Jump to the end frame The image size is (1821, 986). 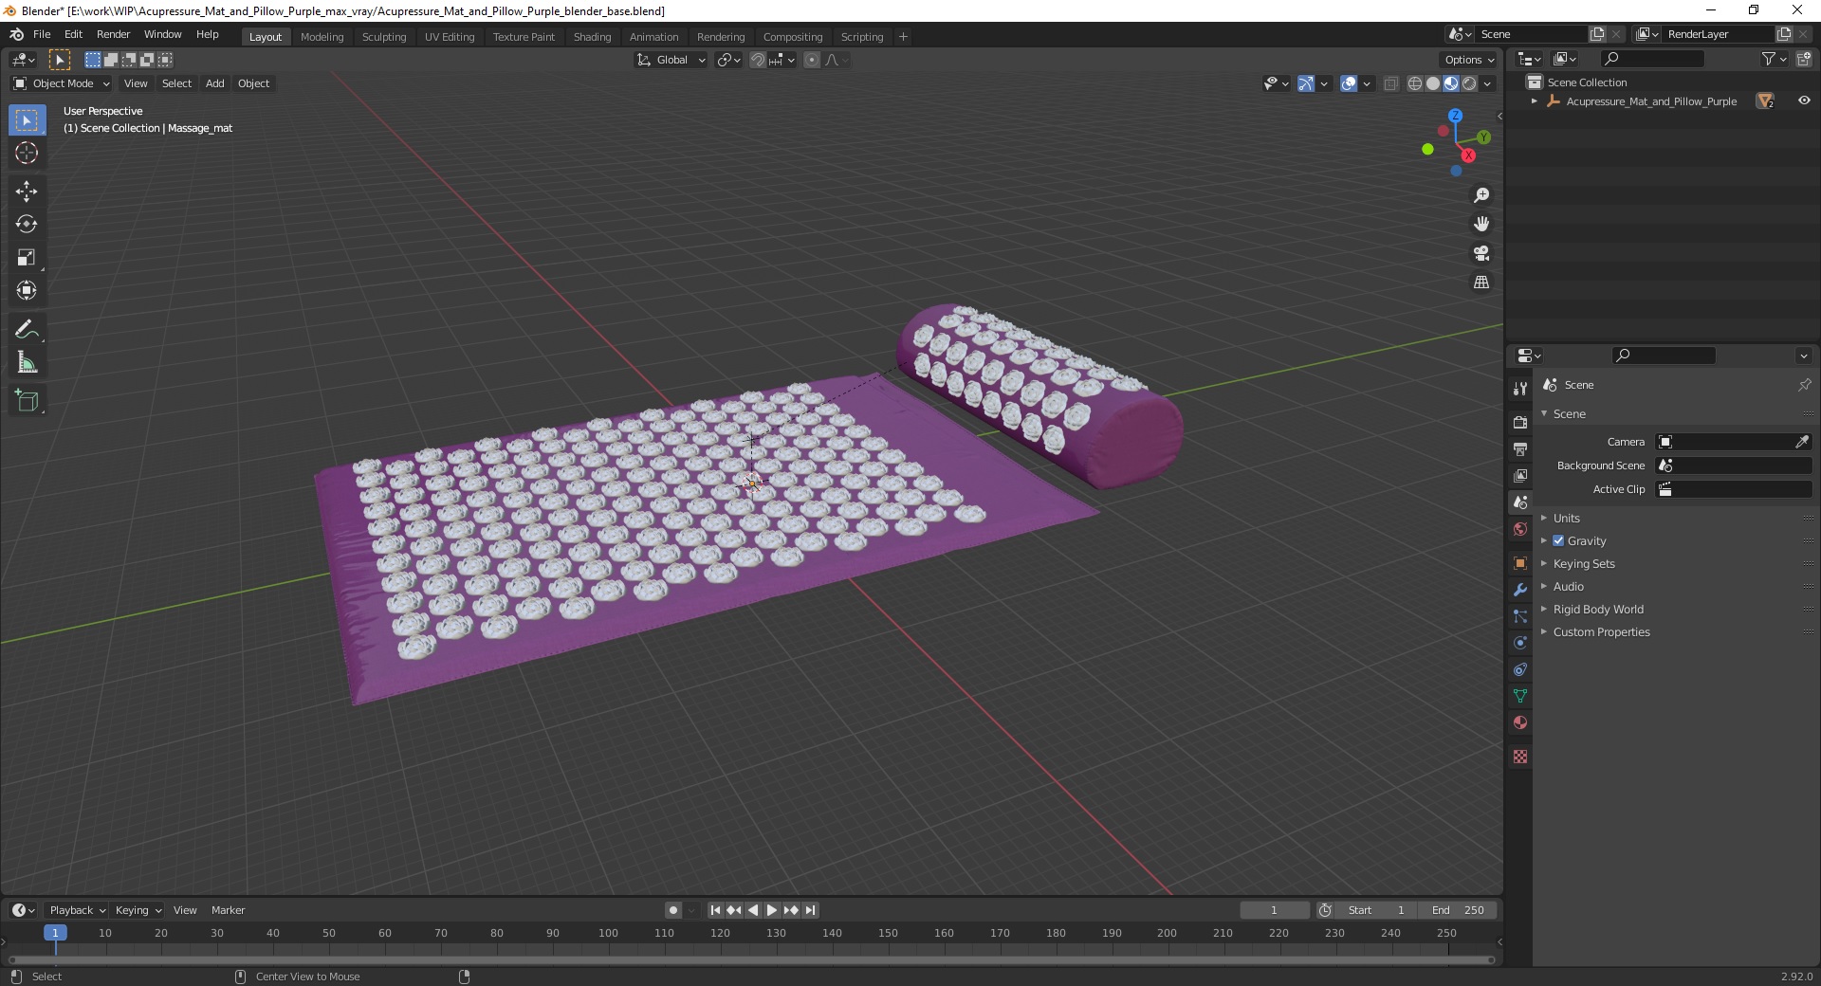[x=811, y=910]
